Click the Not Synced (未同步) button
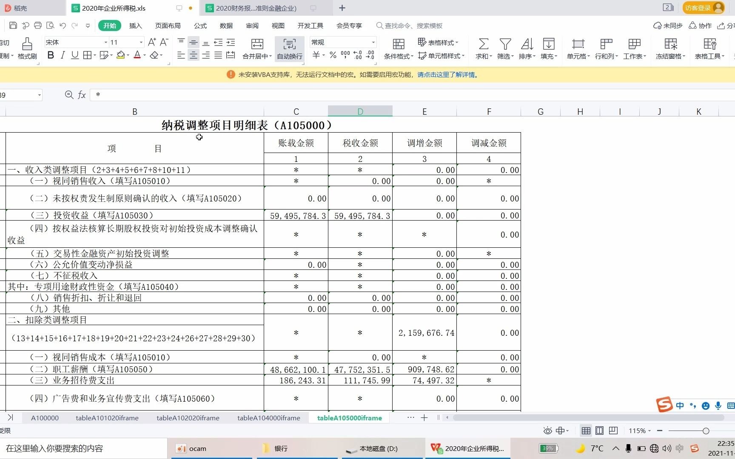Screen dimensions: 735x459 (x=668, y=25)
